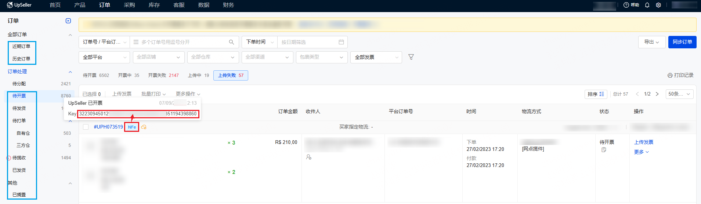
Task: Open the settings gear icon
Action: coord(658,5)
